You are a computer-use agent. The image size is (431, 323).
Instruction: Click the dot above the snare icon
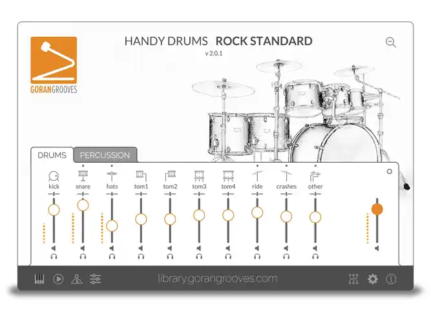click(83, 166)
